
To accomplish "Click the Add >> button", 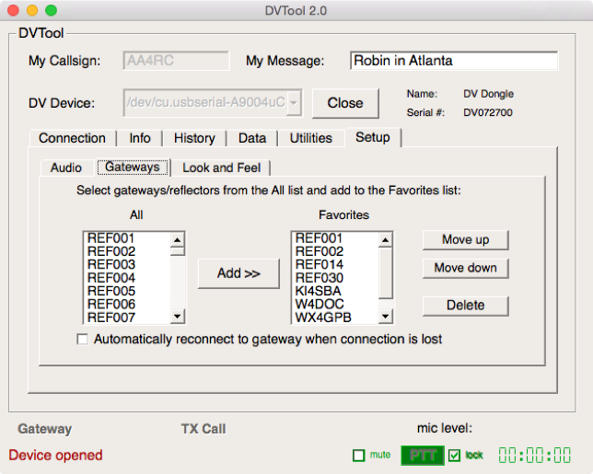I will pyautogui.click(x=238, y=273).
